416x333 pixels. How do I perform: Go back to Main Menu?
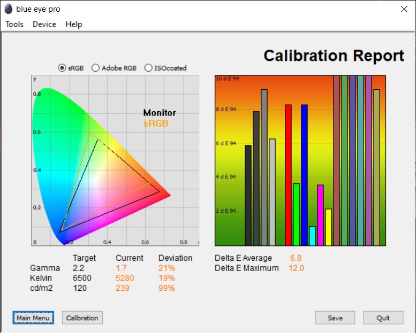click(33, 317)
